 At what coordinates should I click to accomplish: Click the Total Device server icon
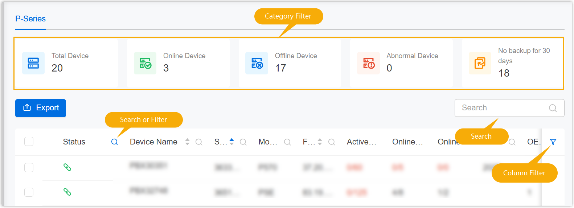point(33,63)
